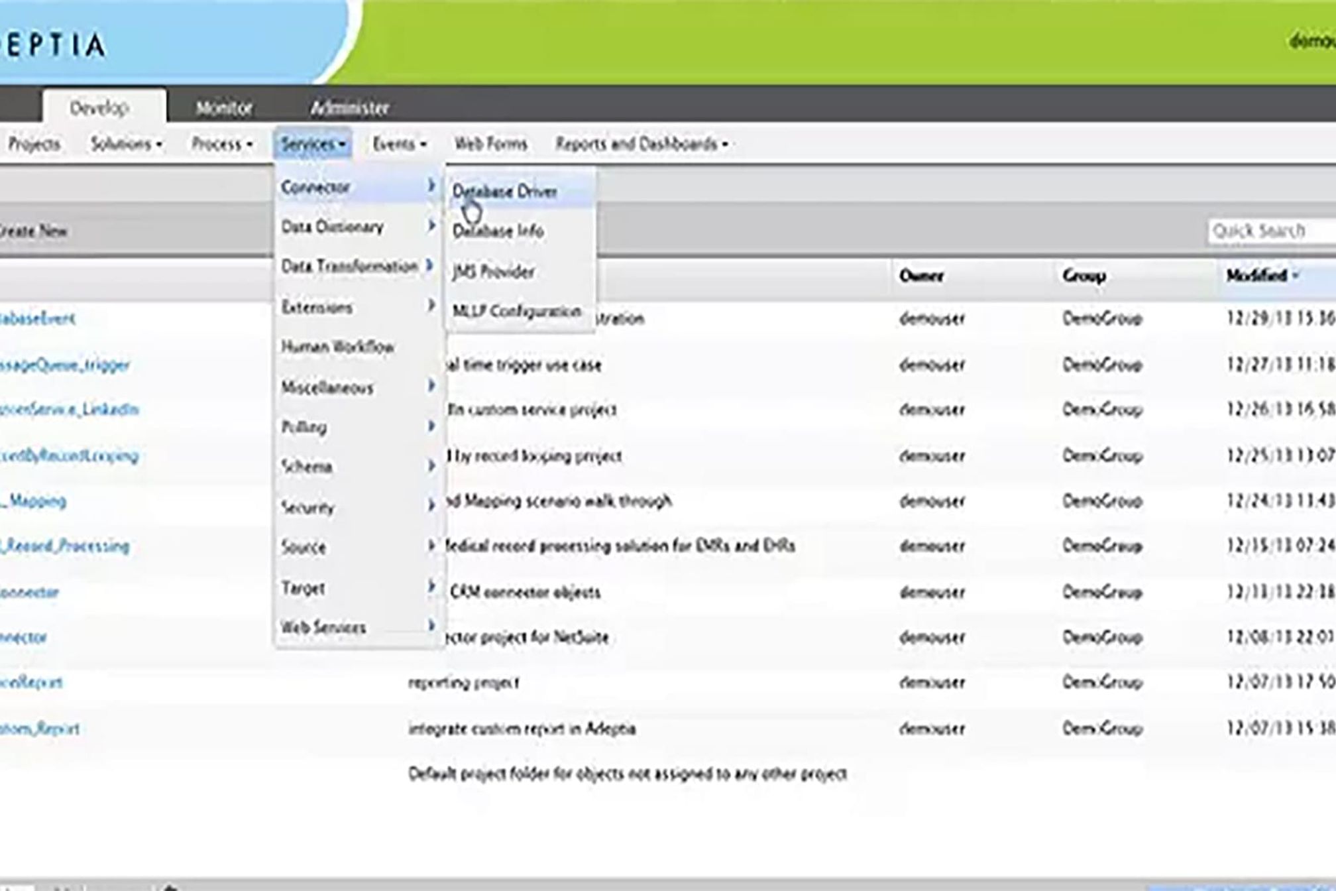Switch to the Administer tab
This screenshot has width=1336, height=891.
click(349, 107)
